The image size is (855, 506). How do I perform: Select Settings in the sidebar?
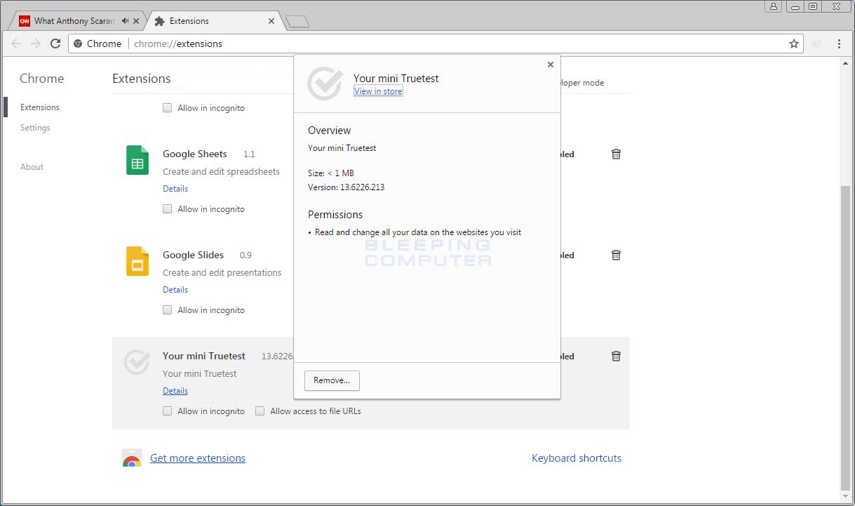[35, 128]
